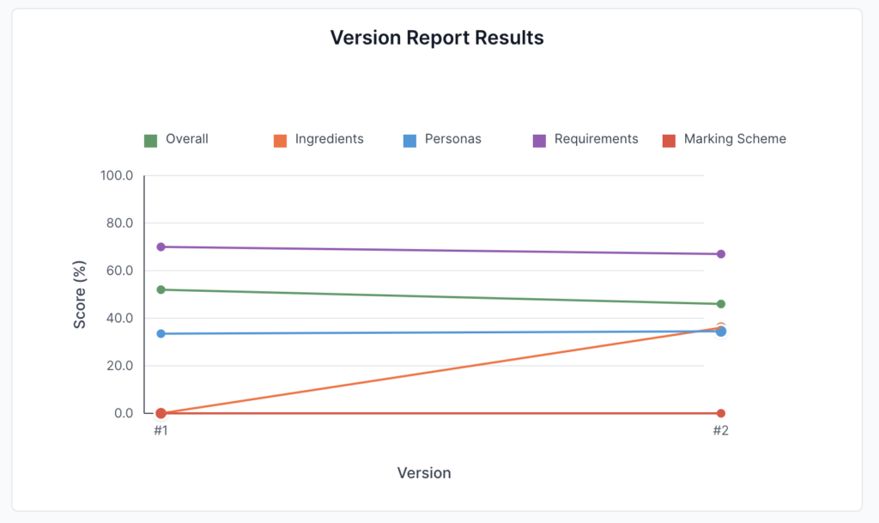Click the Version Report Results title
Image resolution: width=879 pixels, height=523 pixels.
tap(437, 39)
